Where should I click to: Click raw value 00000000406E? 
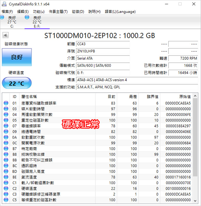(x=178, y=132)
